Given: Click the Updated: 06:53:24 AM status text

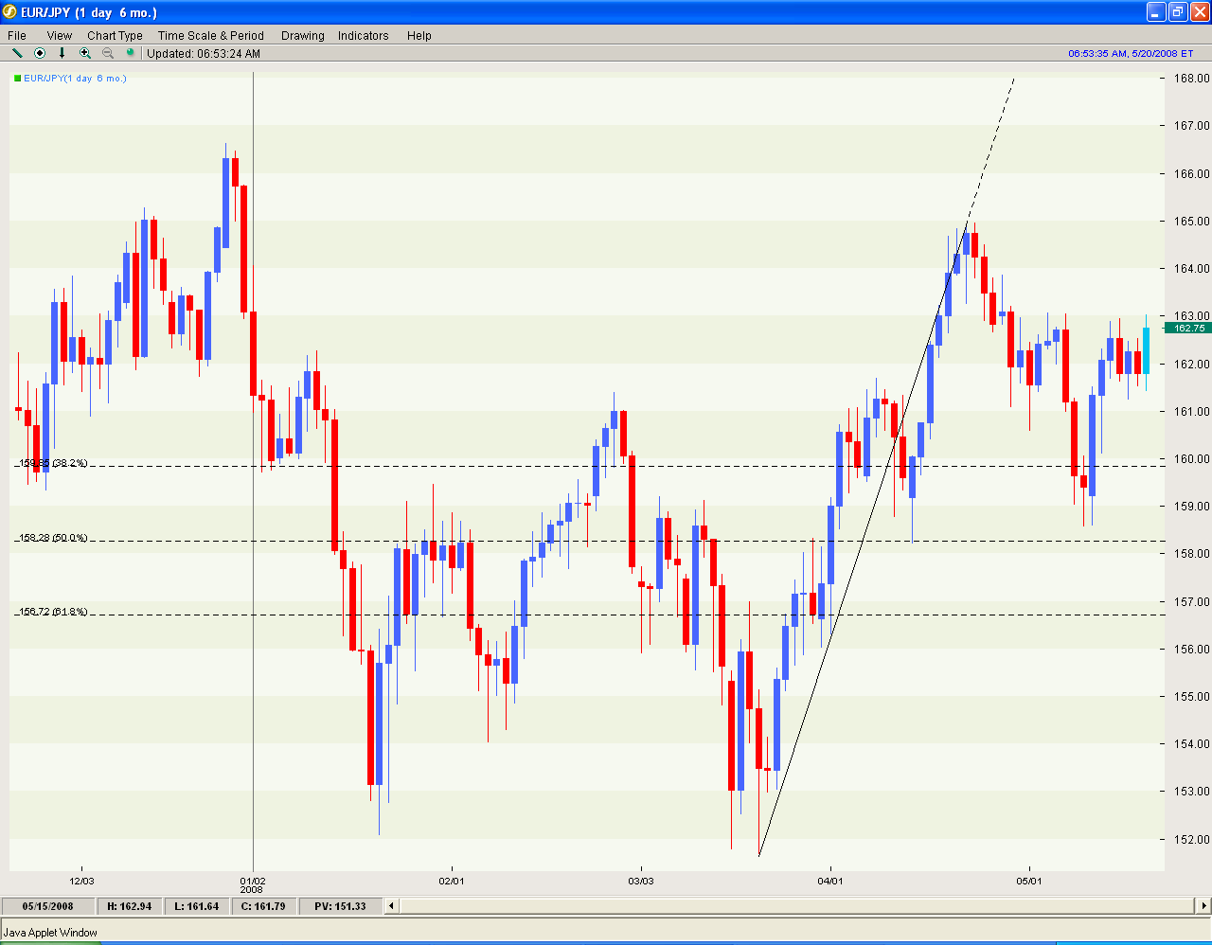Looking at the screenshot, I should 204,54.
